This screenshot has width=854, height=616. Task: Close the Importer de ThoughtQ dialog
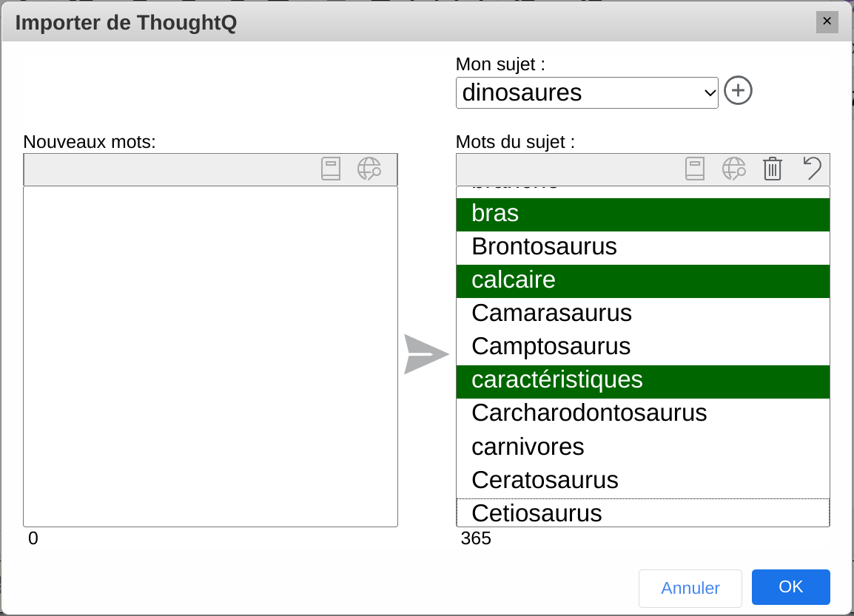click(x=827, y=21)
